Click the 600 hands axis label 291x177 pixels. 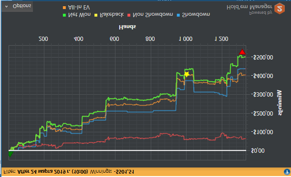[114, 39]
